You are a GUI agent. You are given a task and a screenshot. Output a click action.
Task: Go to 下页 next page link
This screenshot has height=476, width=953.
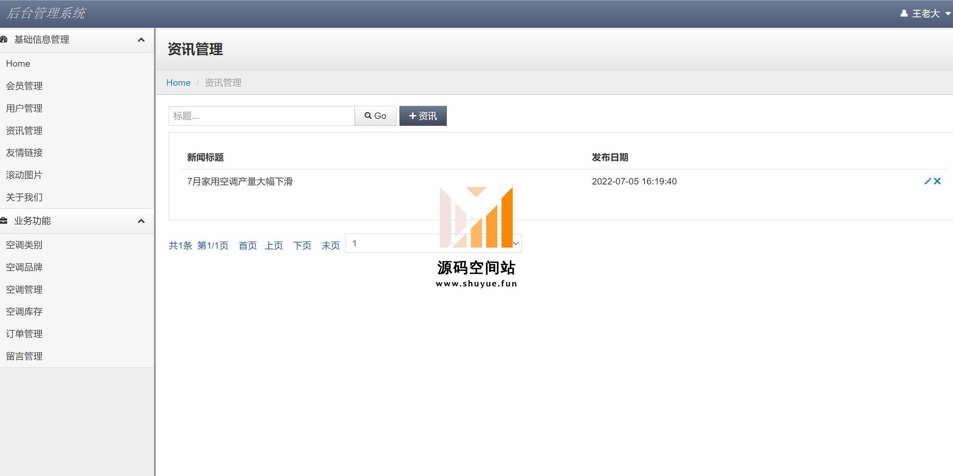(302, 245)
